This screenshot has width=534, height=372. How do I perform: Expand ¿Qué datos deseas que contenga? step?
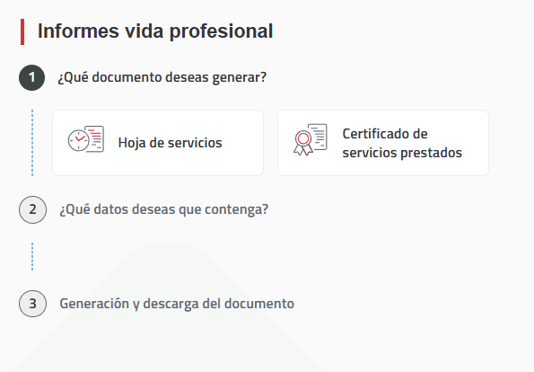[164, 209]
